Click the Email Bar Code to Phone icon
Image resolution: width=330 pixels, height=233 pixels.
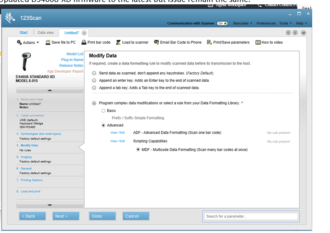tap(156, 42)
